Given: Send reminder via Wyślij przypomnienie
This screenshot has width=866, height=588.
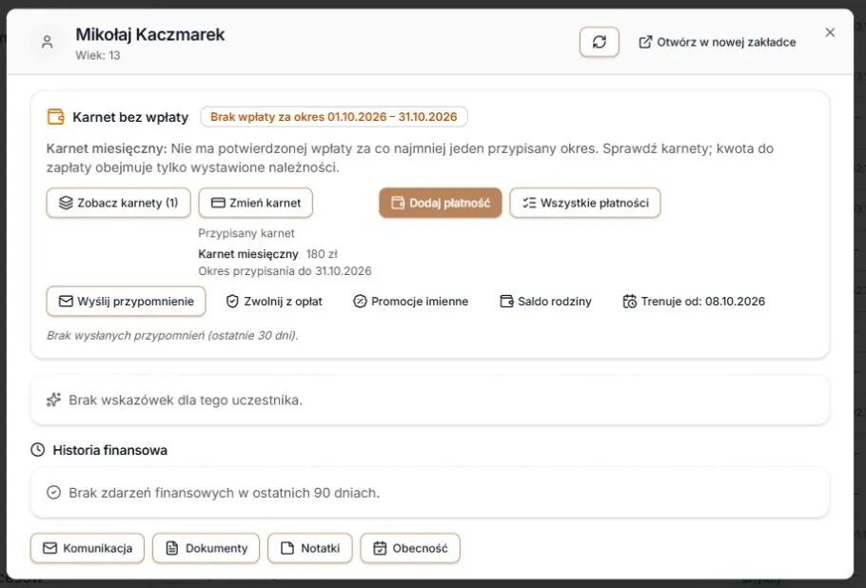Looking at the screenshot, I should coord(126,301).
